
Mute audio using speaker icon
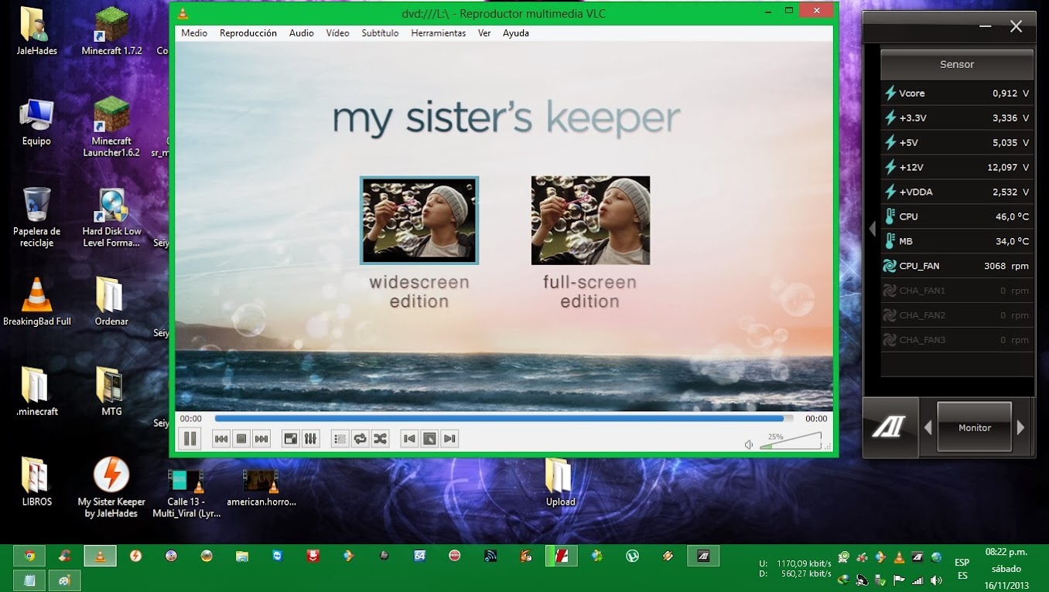point(749,445)
